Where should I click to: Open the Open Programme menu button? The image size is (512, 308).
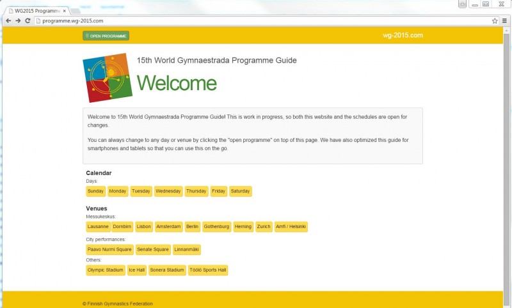pos(106,36)
